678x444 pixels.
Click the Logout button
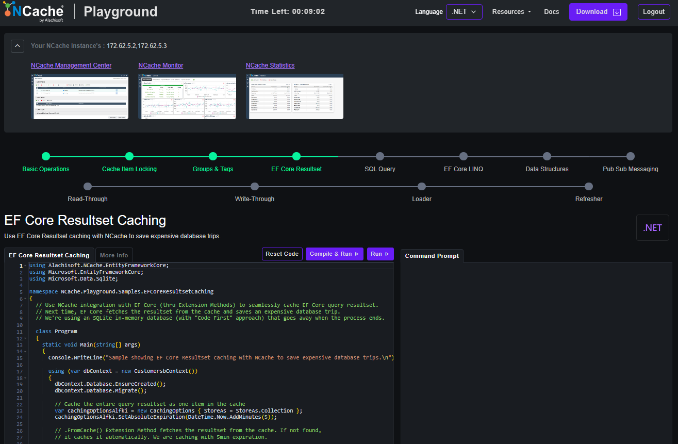pos(654,12)
